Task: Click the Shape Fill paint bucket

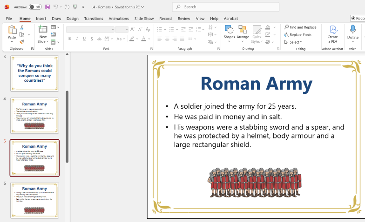Action: (x=268, y=27)
